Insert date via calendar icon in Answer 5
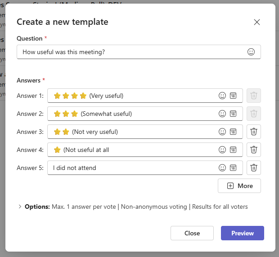The image size is (279, 257). 233,168
